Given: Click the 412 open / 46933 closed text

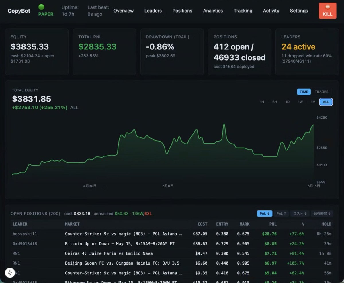Looking at the screenshot, I should [x=239, y=52].
